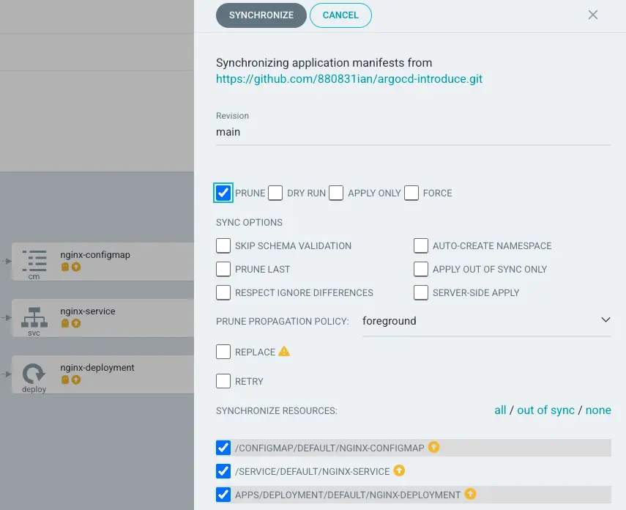Screen dimensions: 626x510
Task: Click the nginx-configmap resource icon
Action: point(34,259)
